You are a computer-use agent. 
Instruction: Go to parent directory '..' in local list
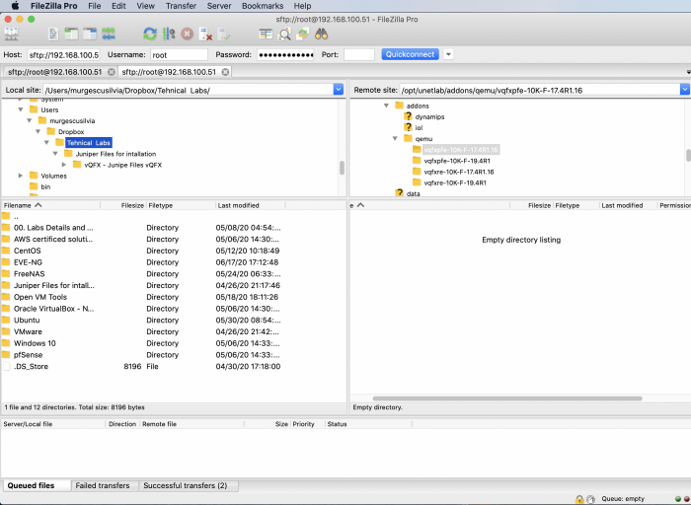tap(174, 216)
